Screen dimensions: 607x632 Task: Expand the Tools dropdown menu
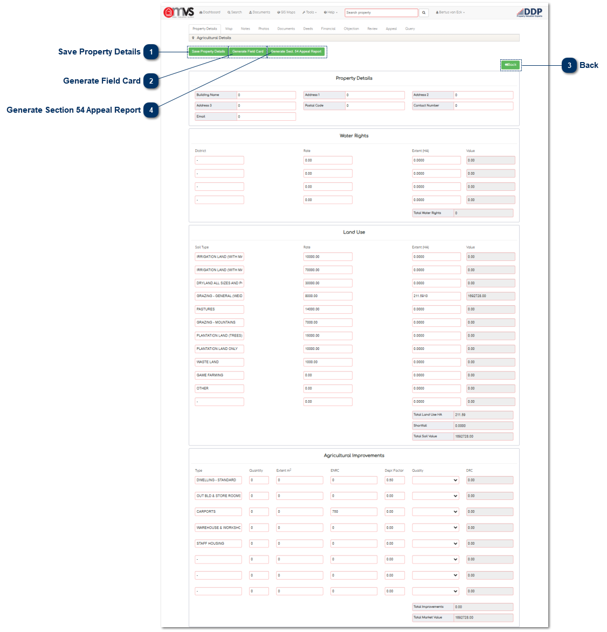(x=309, y=12)
